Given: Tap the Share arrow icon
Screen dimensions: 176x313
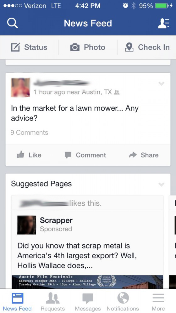Looking at the screenshot, I should [133, 155].
